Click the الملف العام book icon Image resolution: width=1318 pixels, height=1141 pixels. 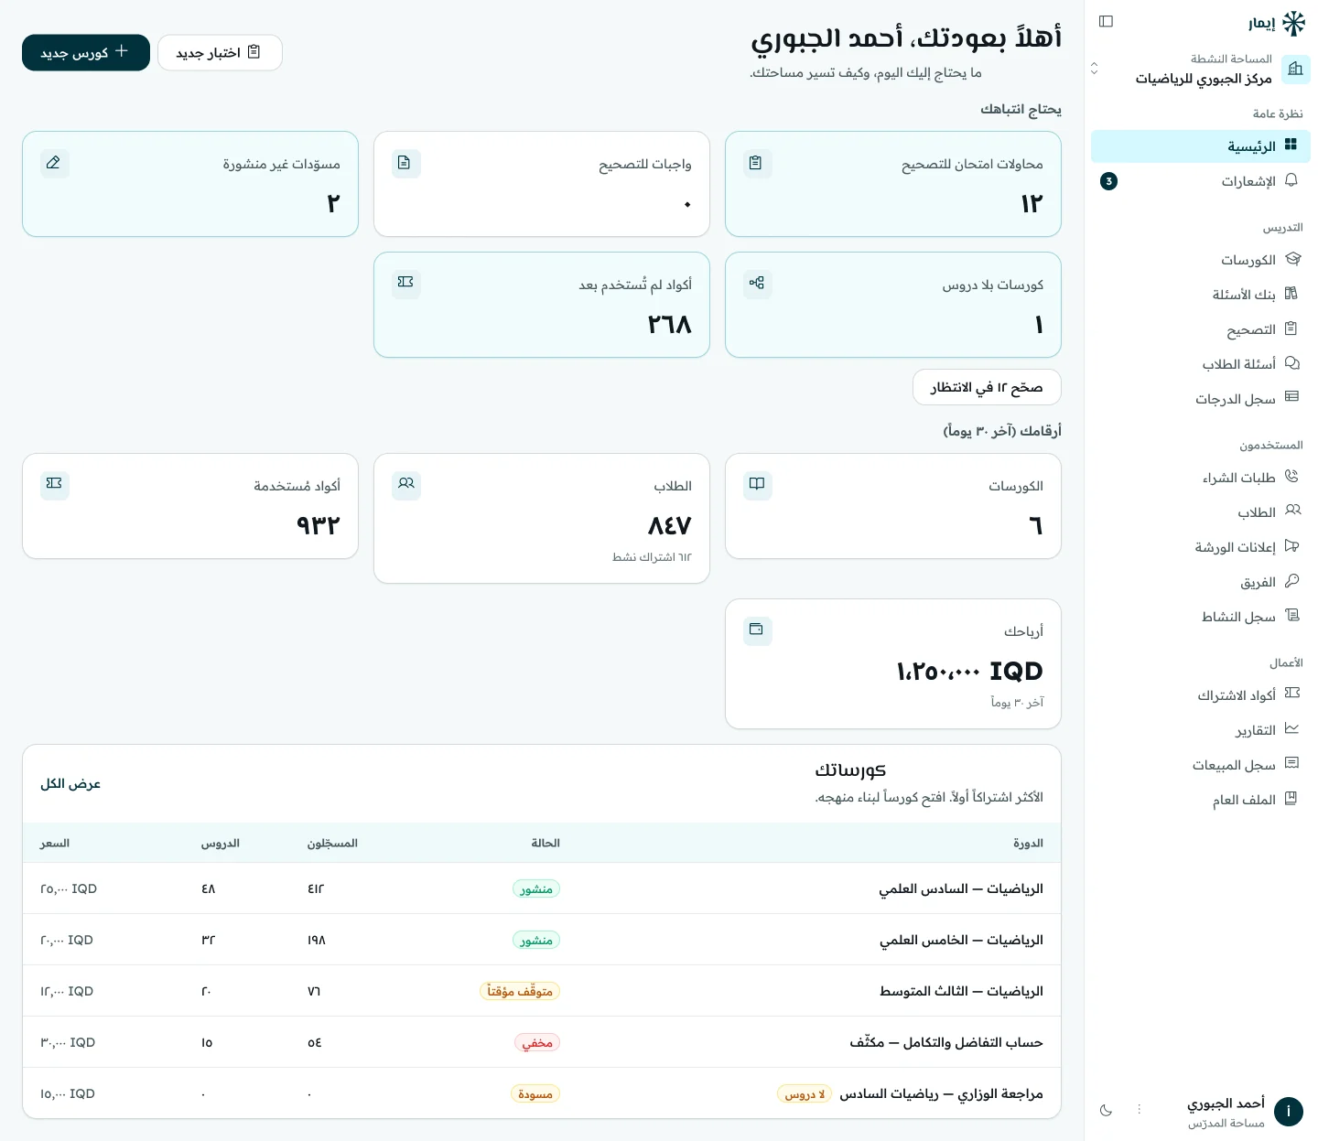[x=1291, y=798]
